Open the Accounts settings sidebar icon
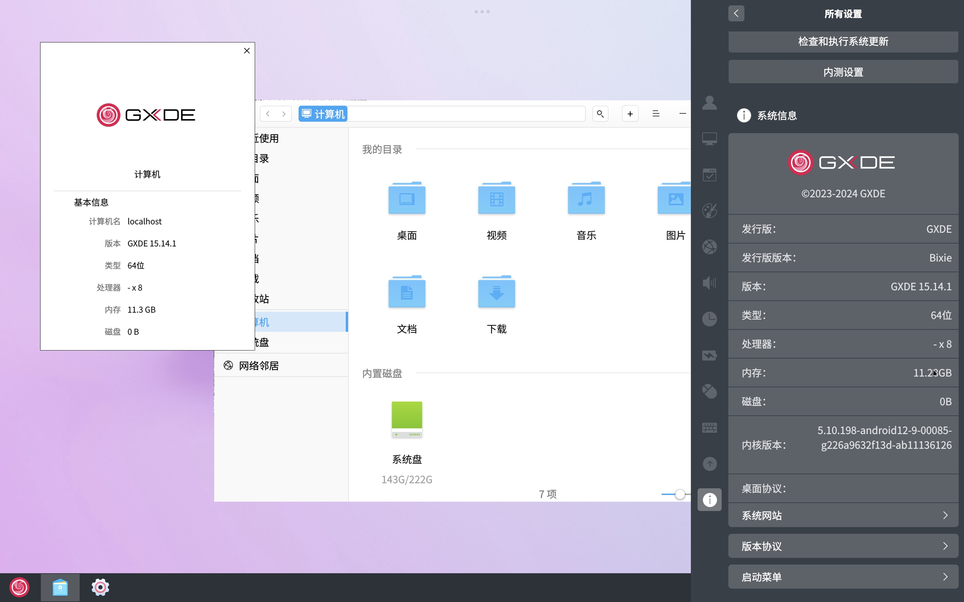Viewport: 964px width, 602px height. pyautogui.click(x=710, y=103)
